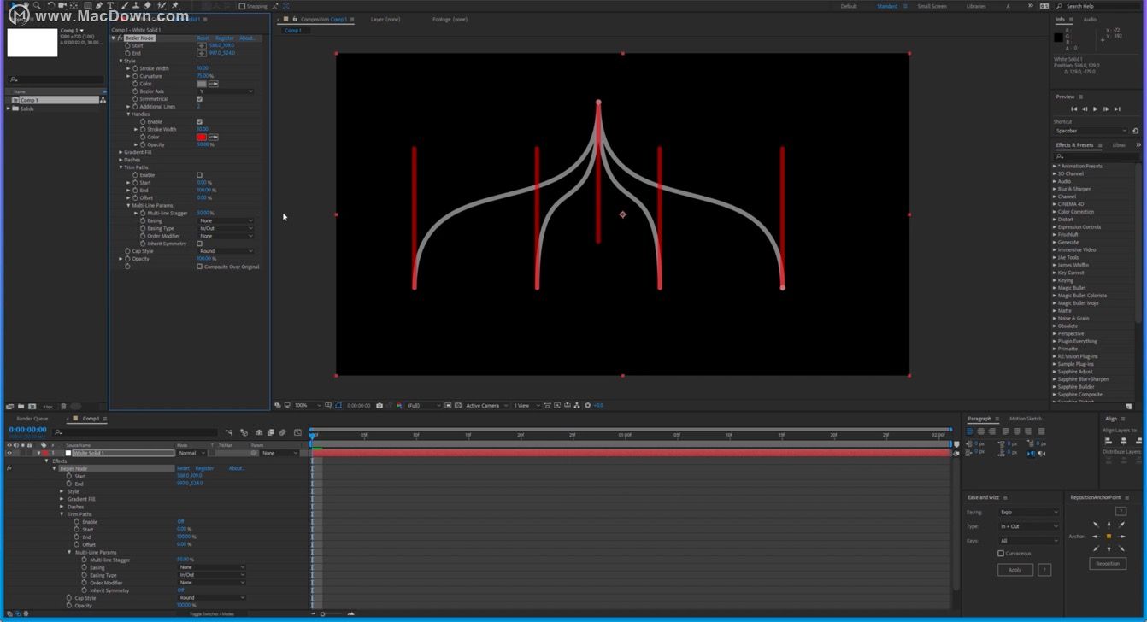Select the Brush tool in top toolbar
This screenshot has height=622, width=1147.
(124, 5)
